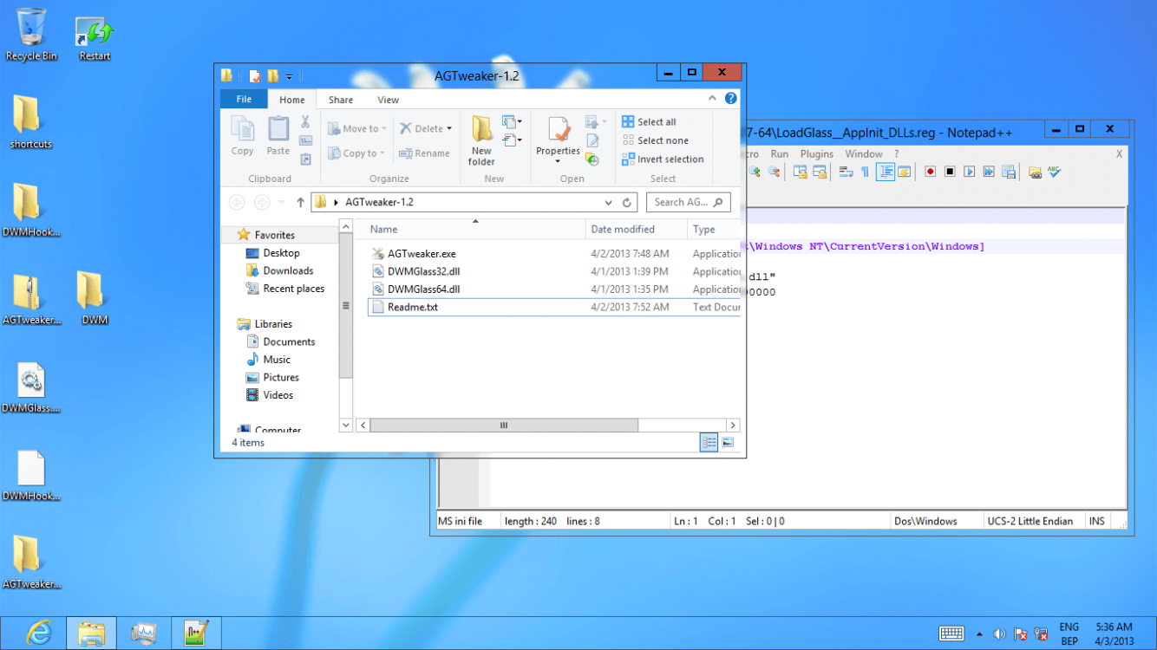Screen dimensions: 1157x650
Task: Toggle Show All Characters in Notepad++
Action: [x=865, y=172]
